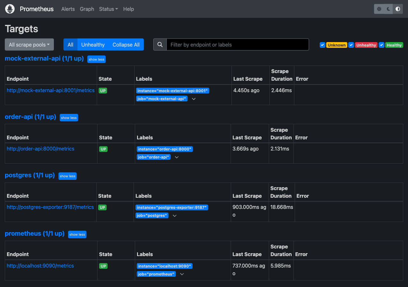Click the UP badge in the postgres row
Image resolution: width=408 pixels, height=287 pixels.
(102, 207)
